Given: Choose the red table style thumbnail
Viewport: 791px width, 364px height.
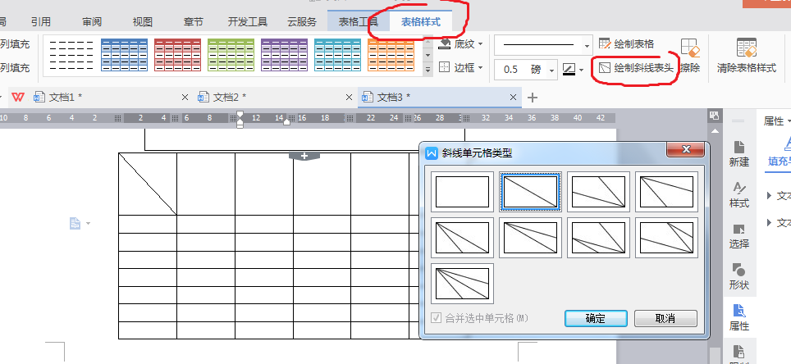Looking at the screenshot, I should pyautogui.click(x=177, y=55).
